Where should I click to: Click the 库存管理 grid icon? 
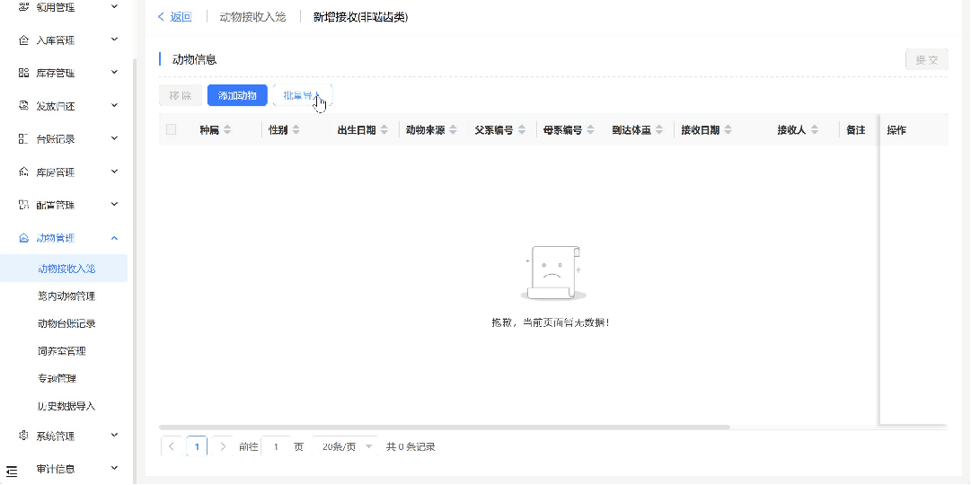23,73
